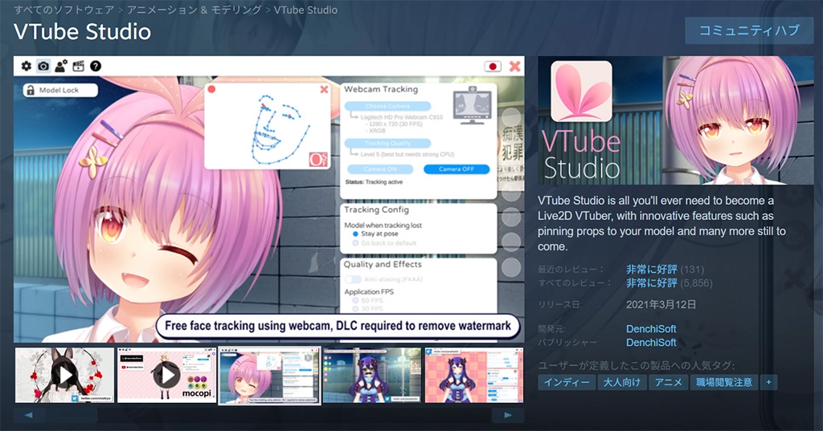Screen dimensions: 823x431
Task: Select the 'Stay at pose' radio option
Action: (x=355, y=234)
